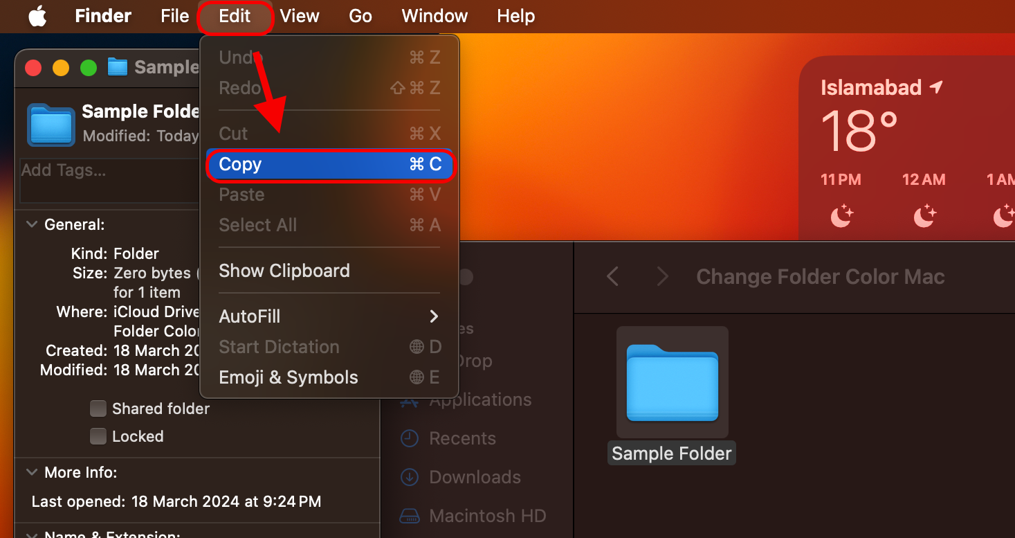Click the Finder title 'Change Folder Color Mac'
The image size is (1015, 538).
821,277
